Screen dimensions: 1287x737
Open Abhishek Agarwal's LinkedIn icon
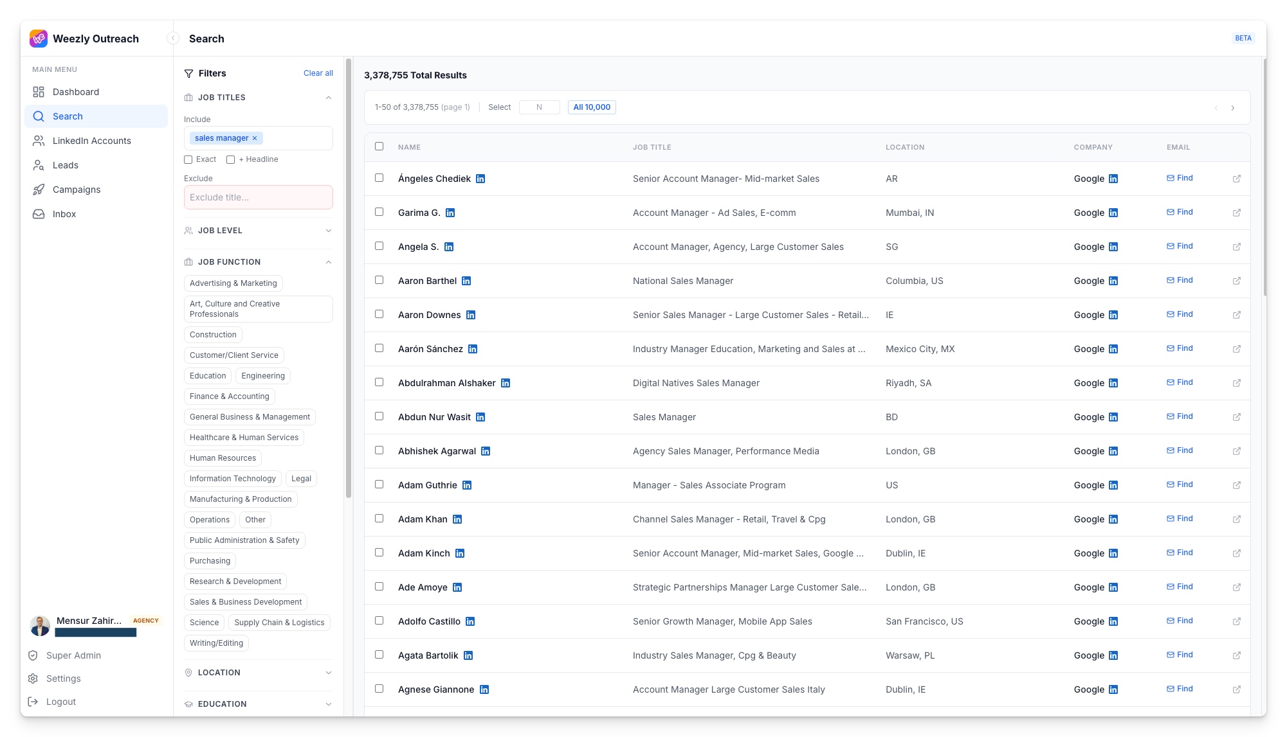click(486, 451)
